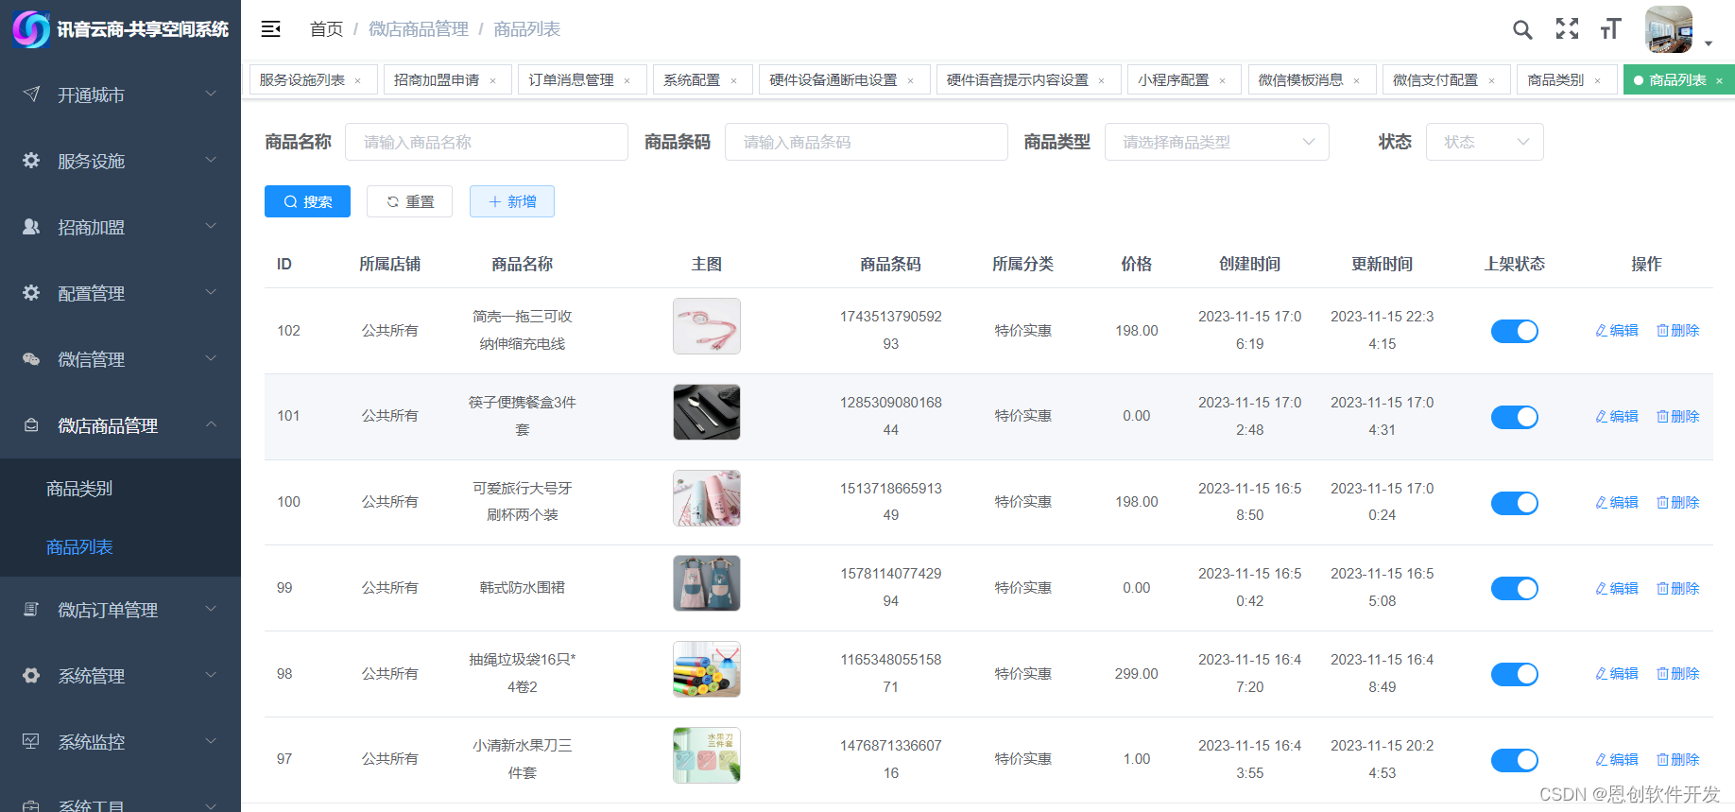This screenshot has height=812, width=1735.
Task: Click the 微店订单管理 list icon
Action: click(31, 610)
